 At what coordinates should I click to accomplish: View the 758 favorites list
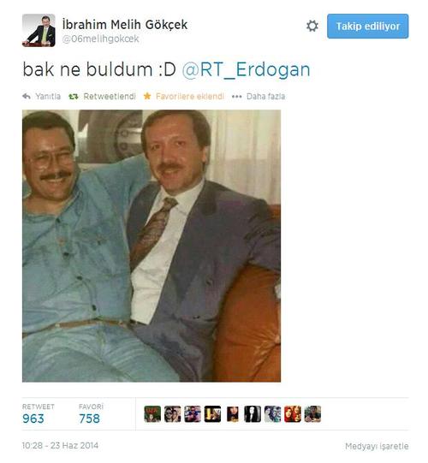tap(90, 418)
